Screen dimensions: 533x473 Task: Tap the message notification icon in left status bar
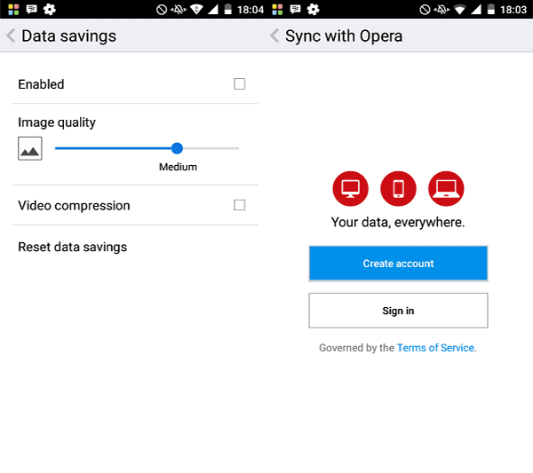pos(32,9)
